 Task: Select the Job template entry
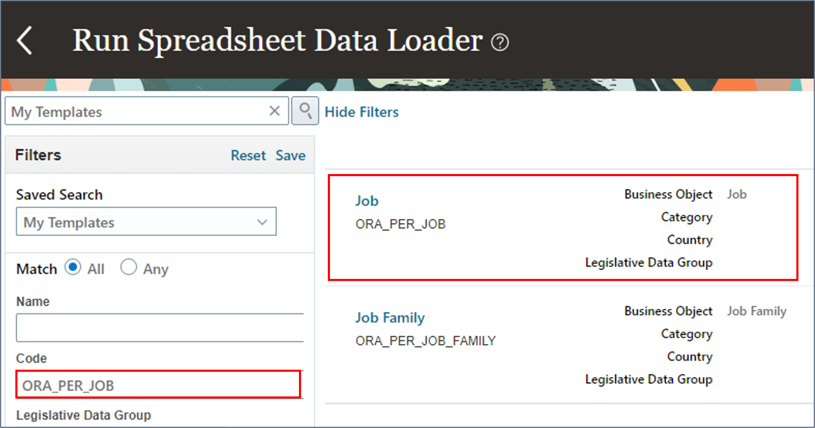click(x=367, y=200)
